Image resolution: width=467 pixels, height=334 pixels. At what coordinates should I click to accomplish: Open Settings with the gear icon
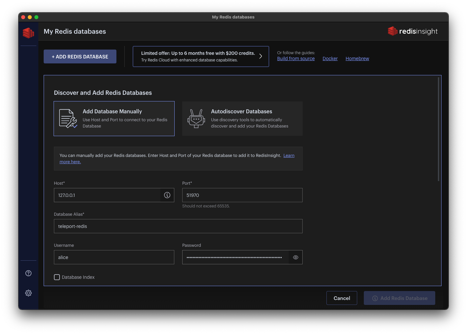pos(28,293)
